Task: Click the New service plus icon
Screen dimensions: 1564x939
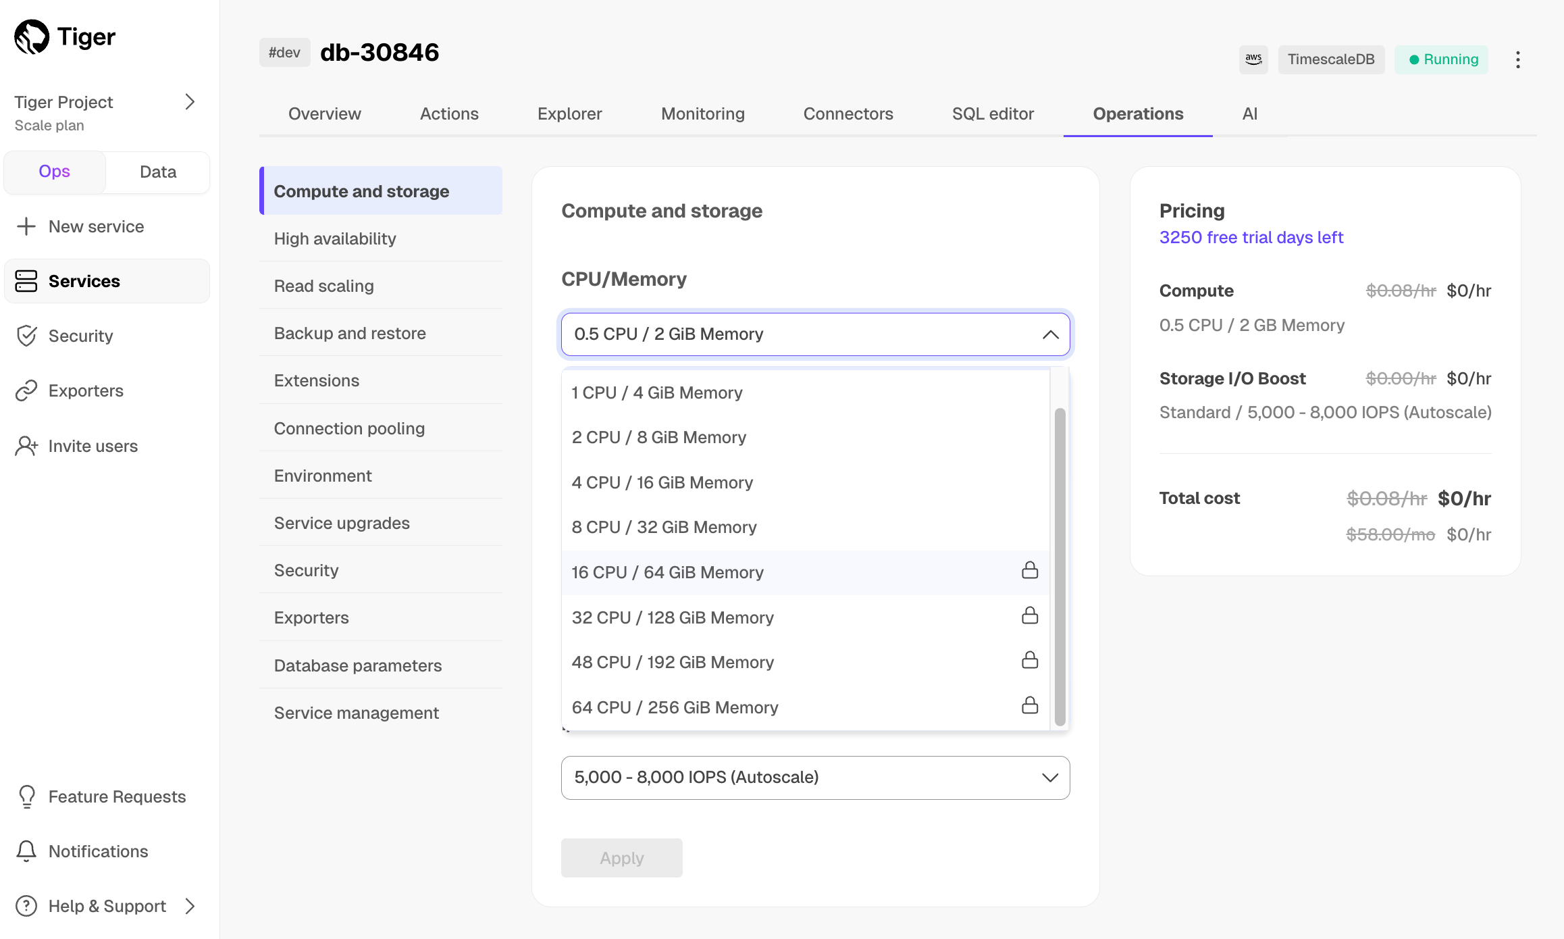Action: pos(26,226)
